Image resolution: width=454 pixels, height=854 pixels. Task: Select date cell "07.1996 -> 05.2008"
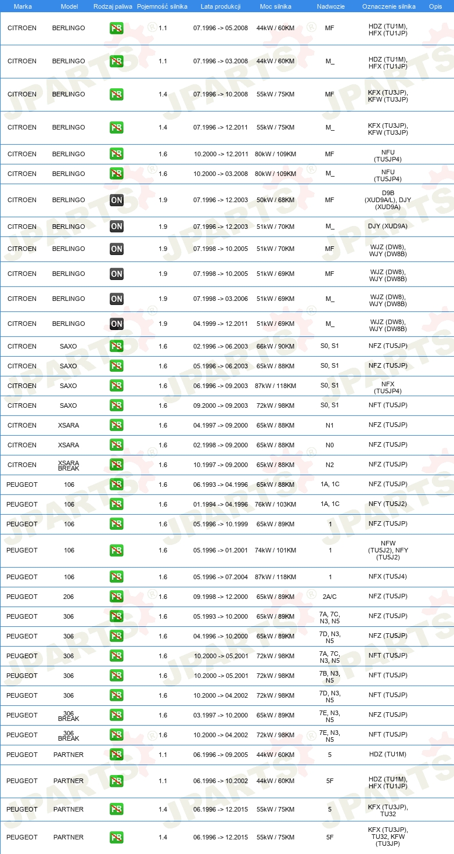coord(221,28)
